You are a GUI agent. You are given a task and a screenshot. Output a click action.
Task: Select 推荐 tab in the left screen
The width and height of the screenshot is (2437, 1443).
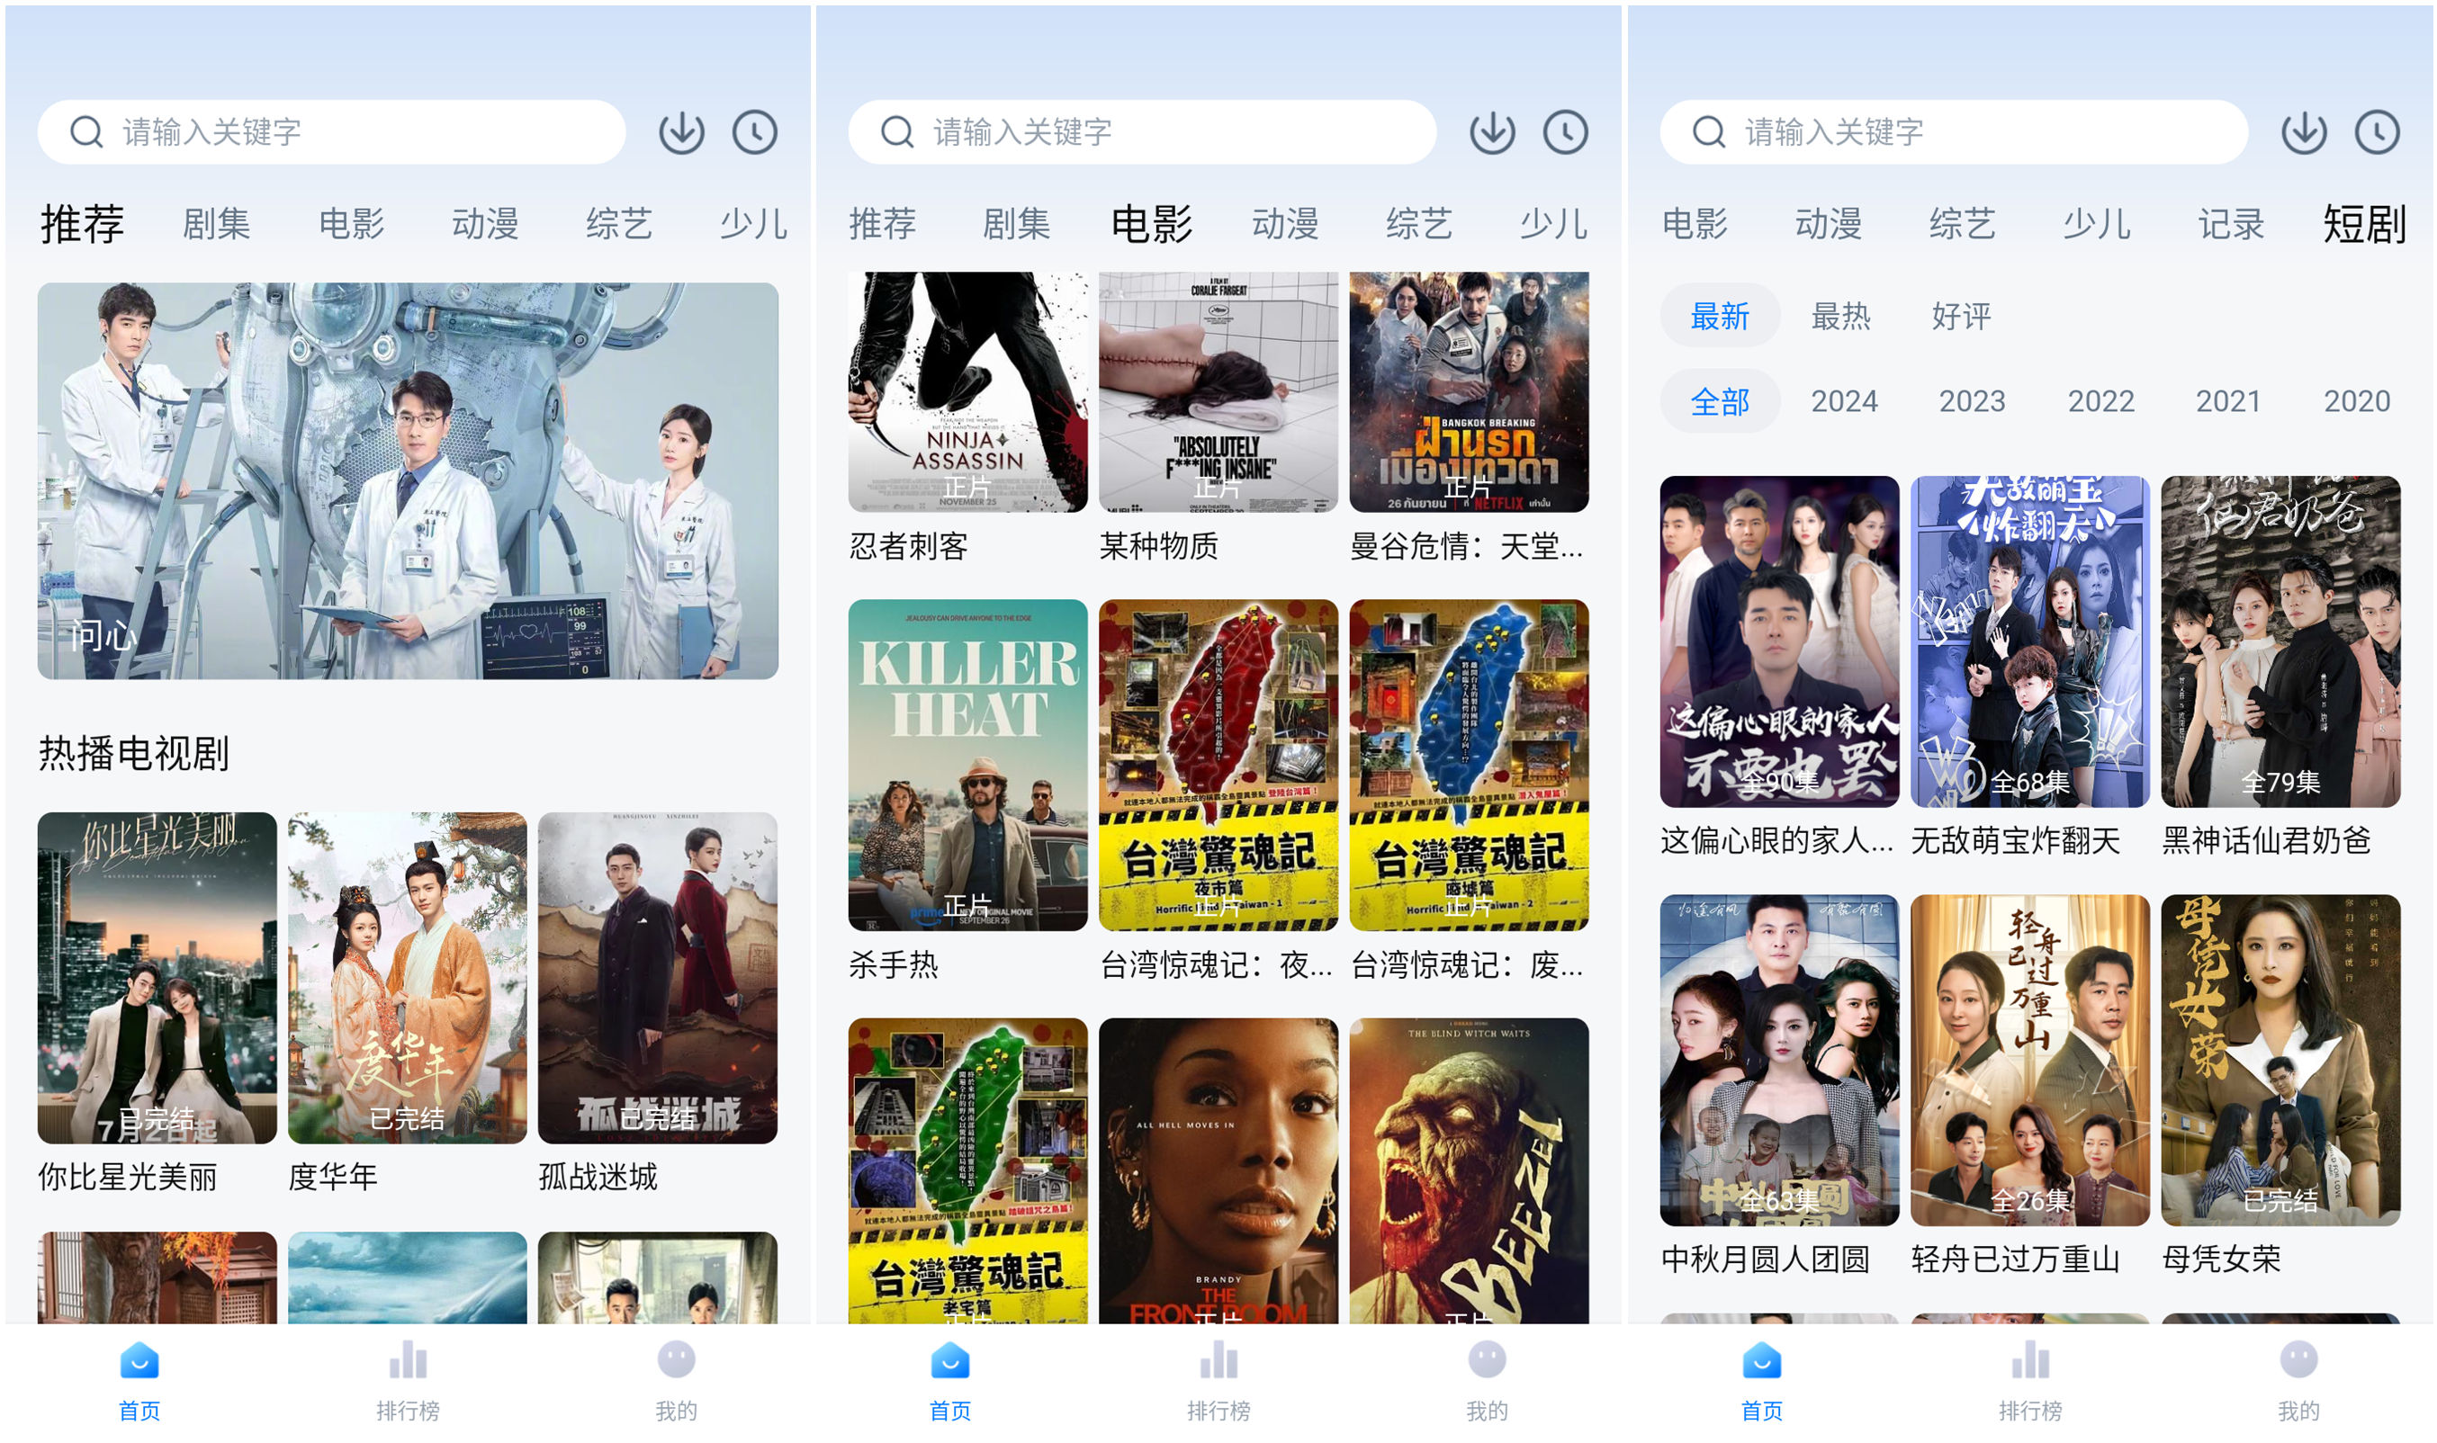point(83,224)
